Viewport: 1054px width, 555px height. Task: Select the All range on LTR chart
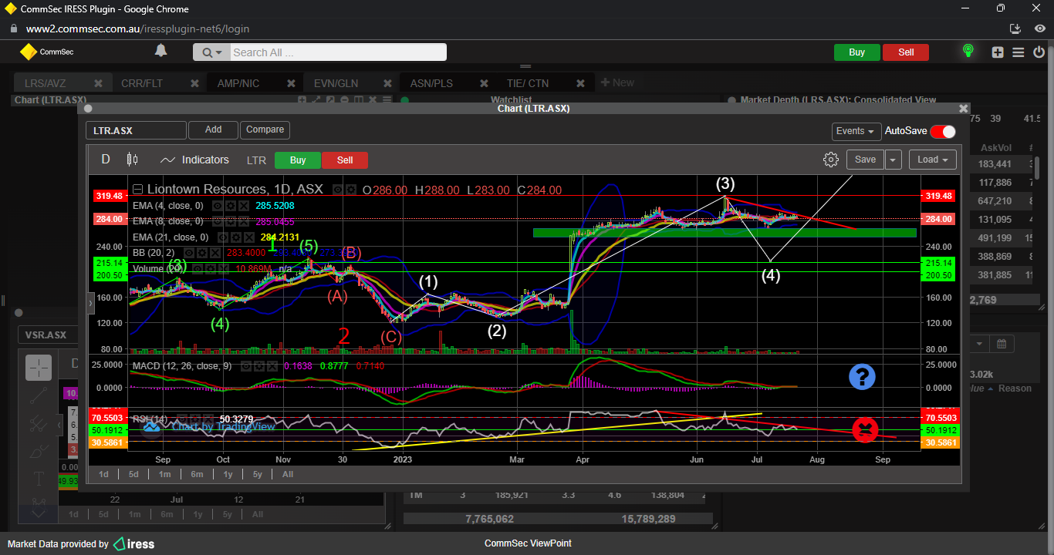(287, 474)
